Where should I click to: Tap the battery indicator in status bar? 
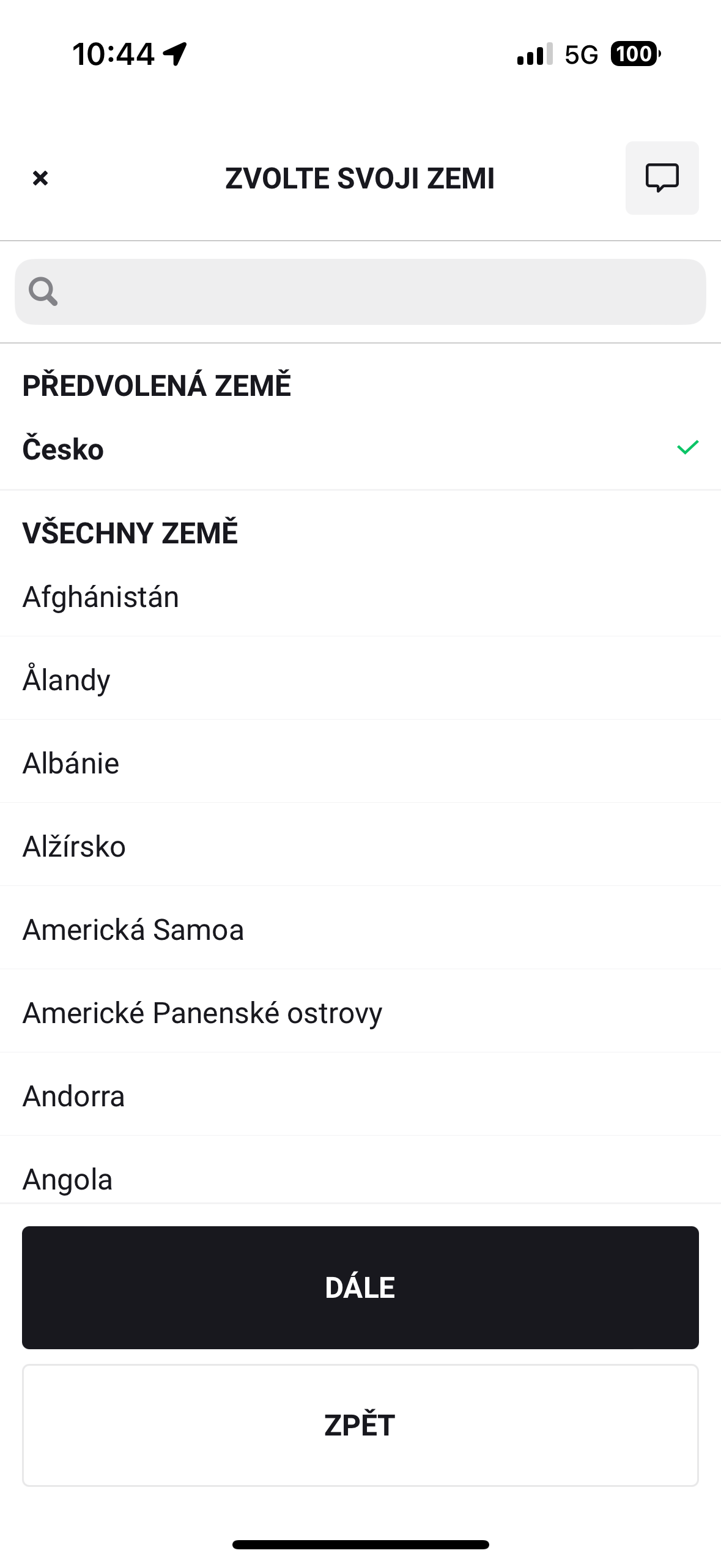635,54
